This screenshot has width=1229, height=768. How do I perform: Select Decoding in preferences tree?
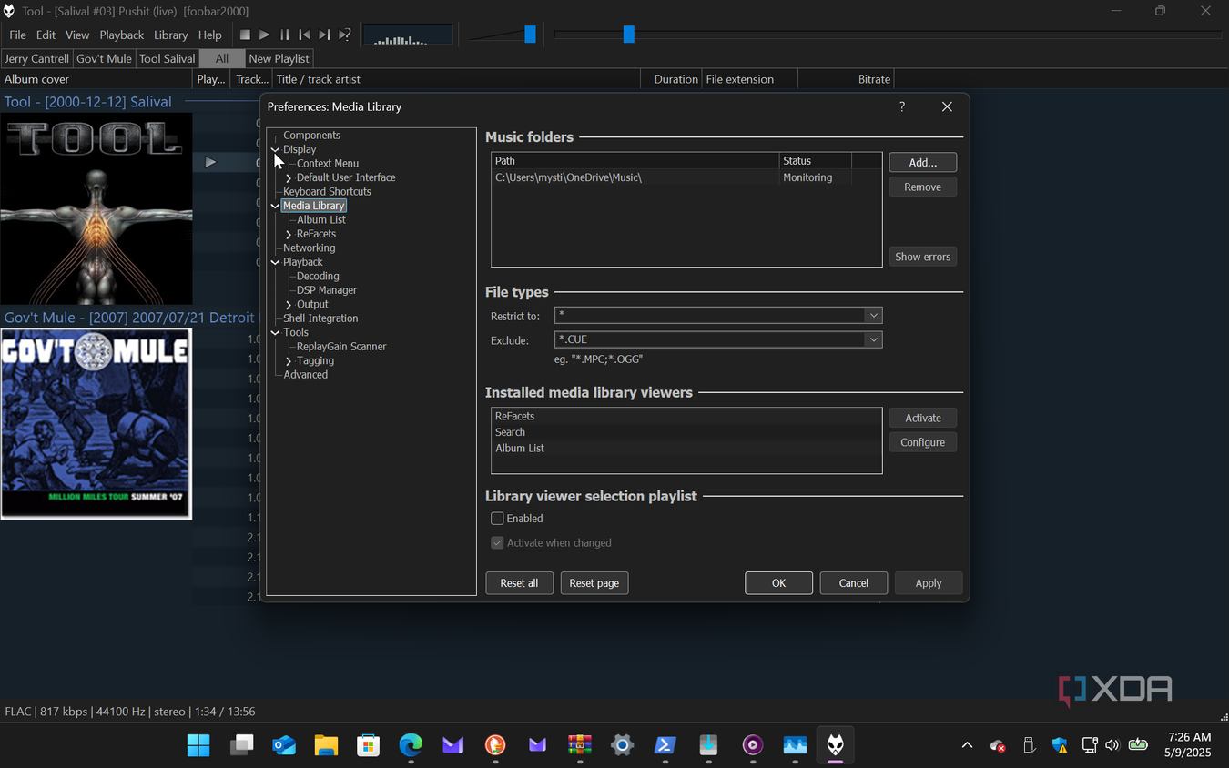[318, 277]
